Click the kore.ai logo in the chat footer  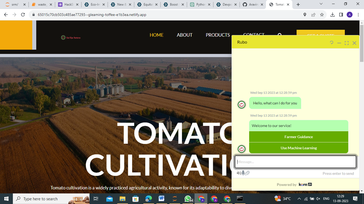(305, 184)
